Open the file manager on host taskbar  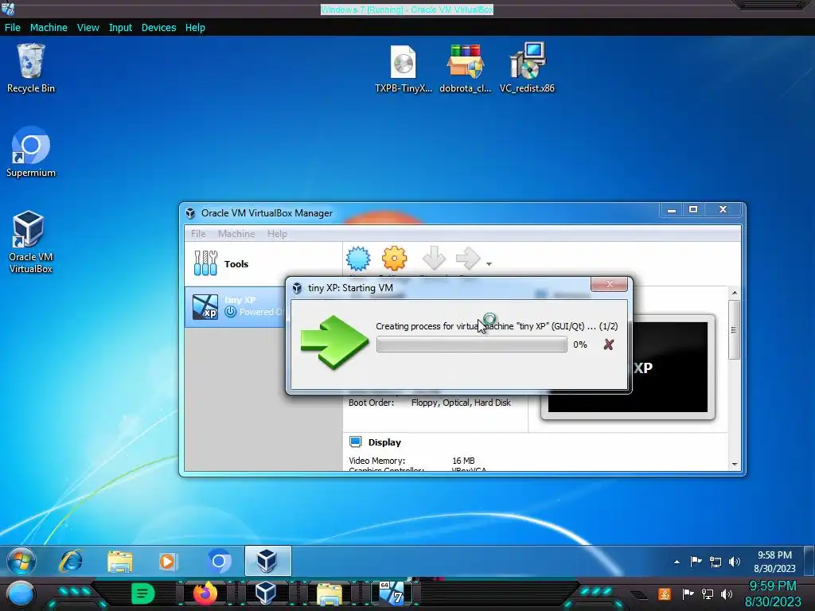coord(330,595)
